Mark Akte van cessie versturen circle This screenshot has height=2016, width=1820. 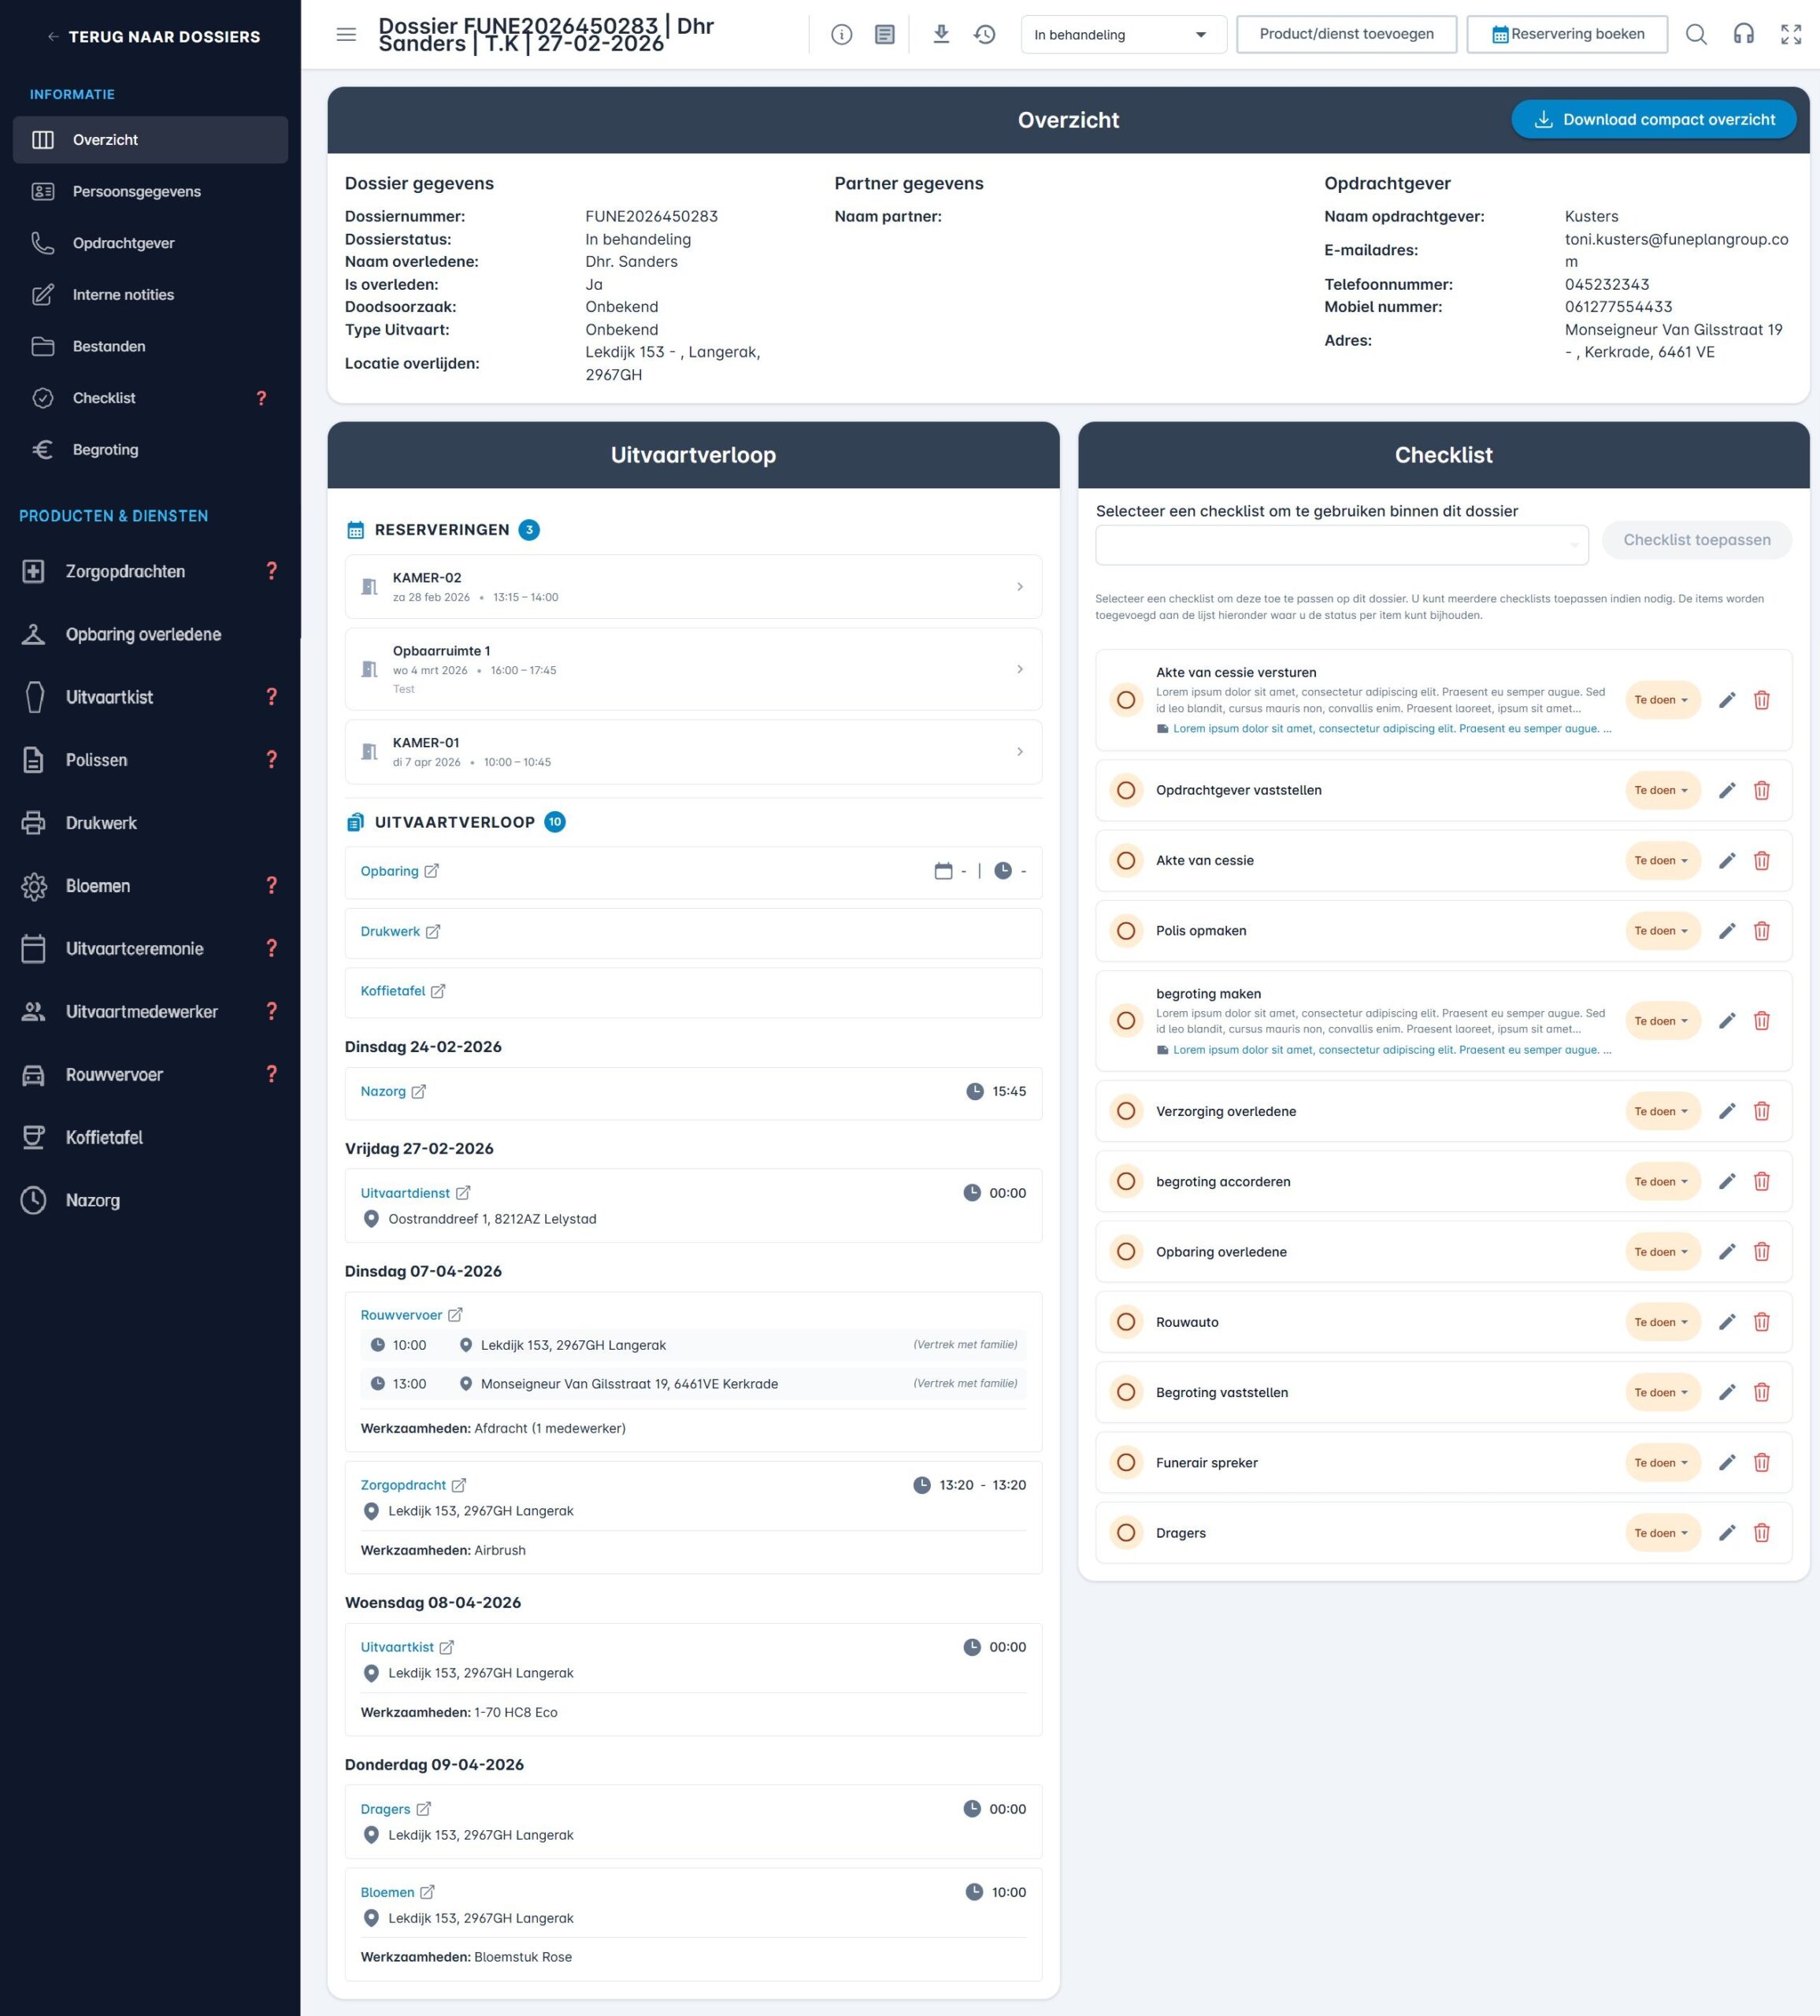click(x=1125, y=700)
